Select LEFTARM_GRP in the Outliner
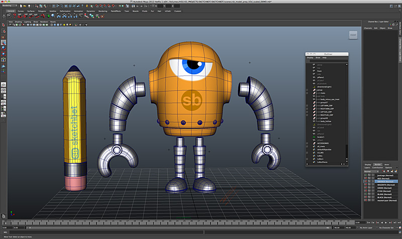The height and width of the screenshot is (239, 402). [x=327, y=106]
